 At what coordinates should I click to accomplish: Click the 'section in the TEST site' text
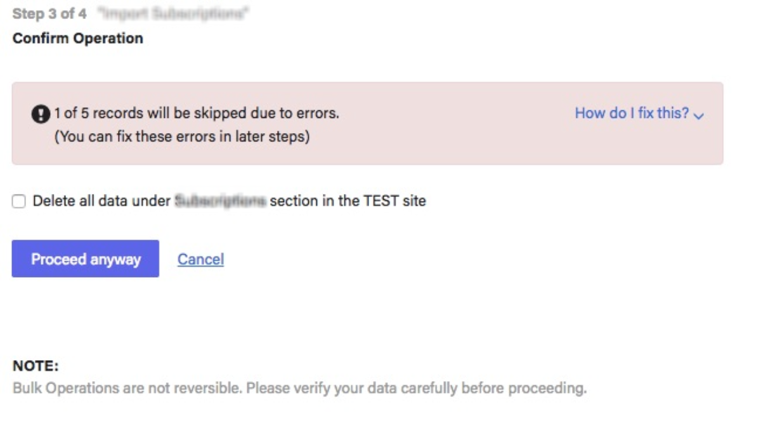[348, 202]
